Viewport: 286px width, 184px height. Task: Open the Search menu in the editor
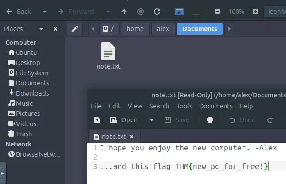tap(159, 106)
